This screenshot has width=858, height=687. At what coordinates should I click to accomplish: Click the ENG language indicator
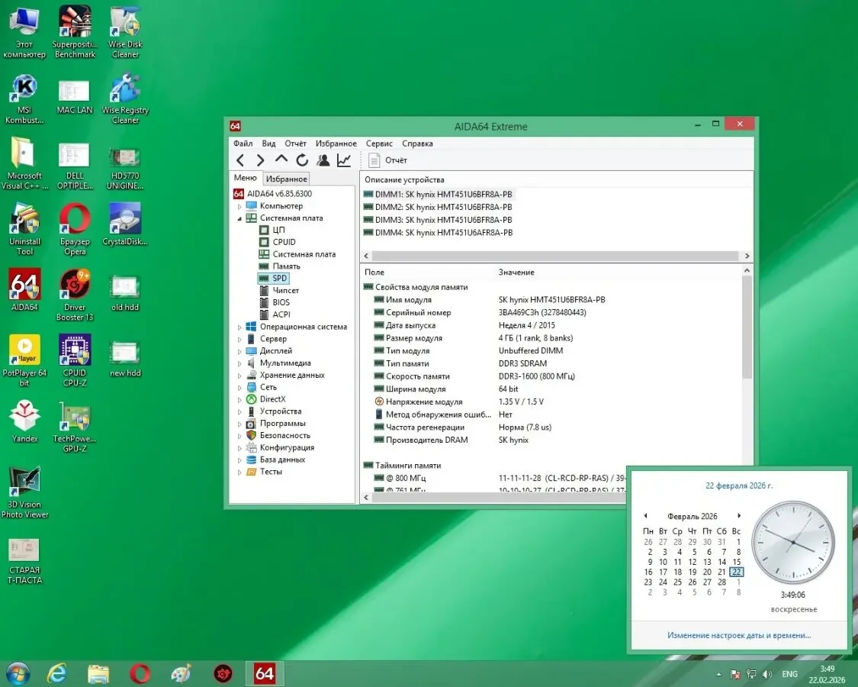(789, 674)
